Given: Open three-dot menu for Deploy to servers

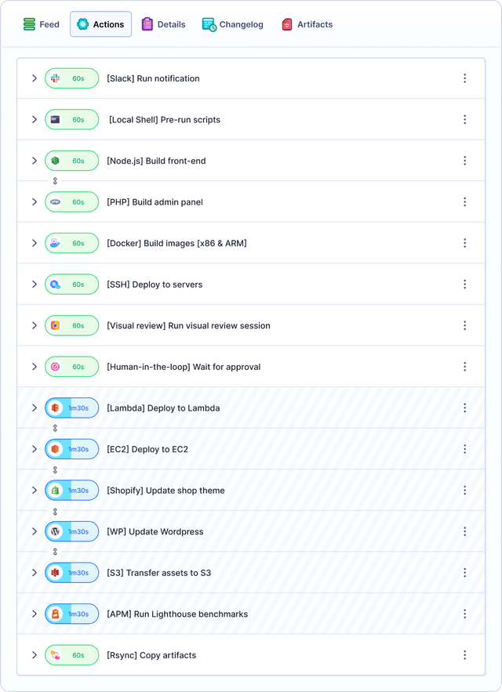Looking at the screenshot, I should coord(464,284).
